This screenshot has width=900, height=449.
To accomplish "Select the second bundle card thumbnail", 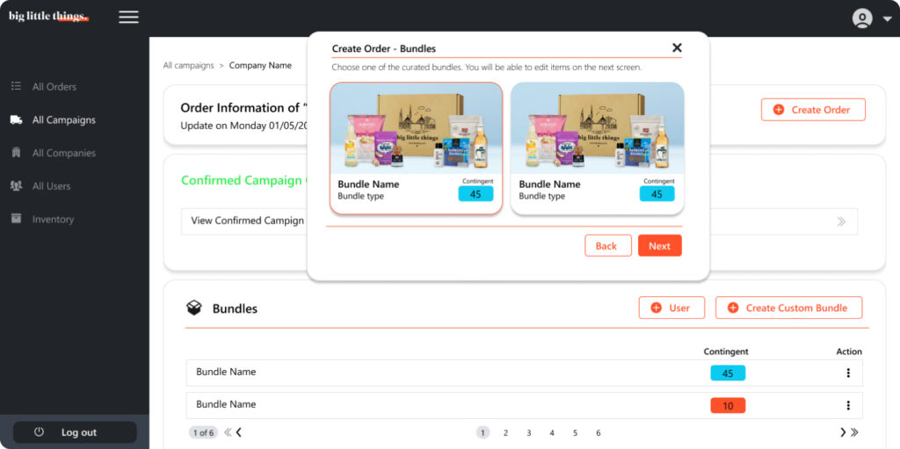I will (x=597, y=128).
